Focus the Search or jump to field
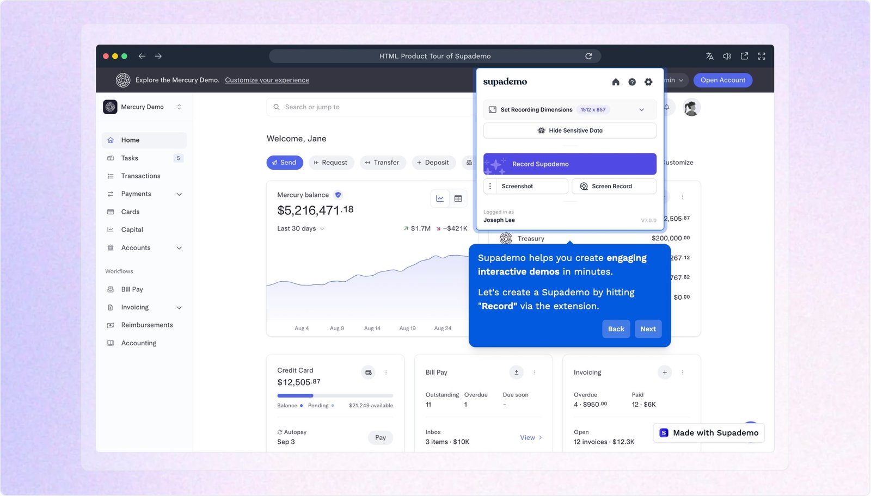Screen dimensions: 871x496 click(370, 107)
